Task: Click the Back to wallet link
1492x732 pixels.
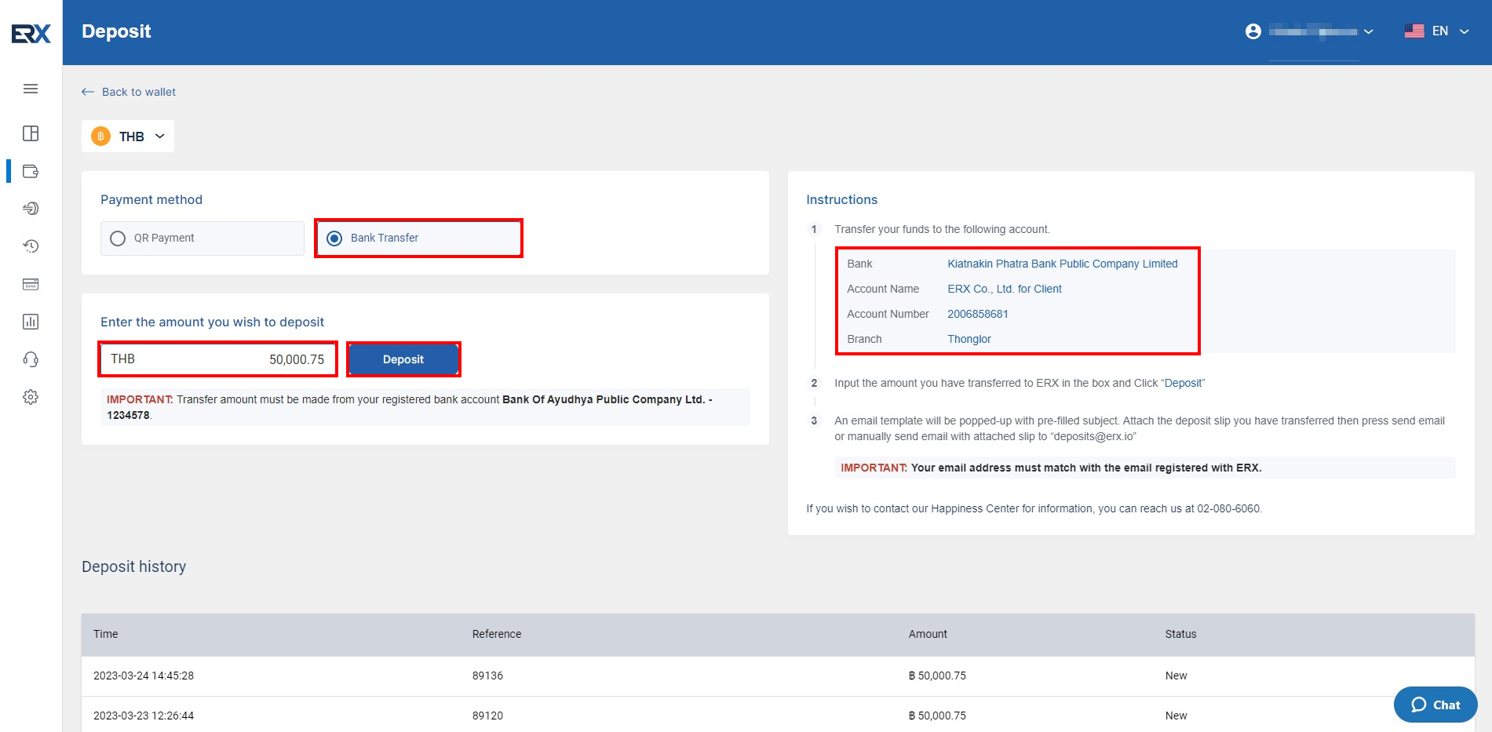Action: coord(139,92)
